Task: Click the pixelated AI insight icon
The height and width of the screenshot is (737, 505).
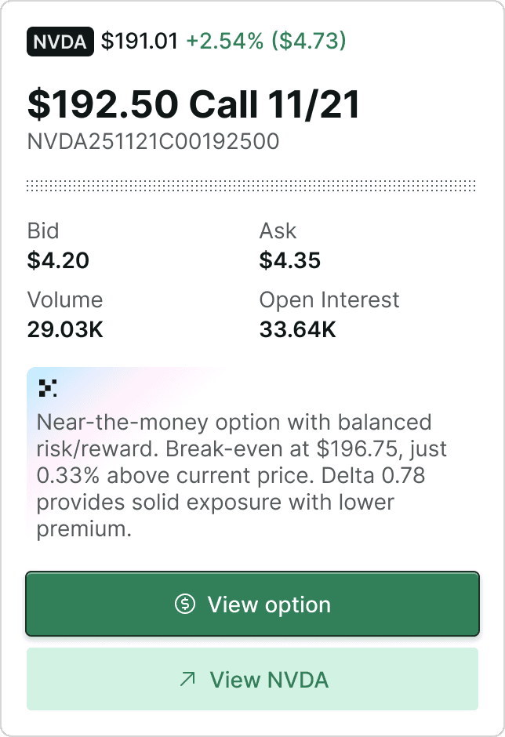Action: (x=48, y=387)
